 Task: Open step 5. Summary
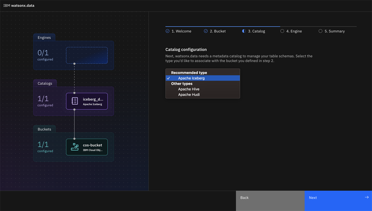[x=332, y=31]
